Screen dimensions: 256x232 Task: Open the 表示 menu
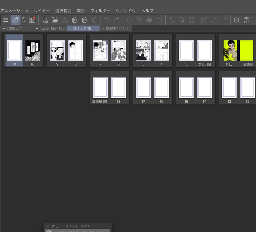click(x=81, y=11)
